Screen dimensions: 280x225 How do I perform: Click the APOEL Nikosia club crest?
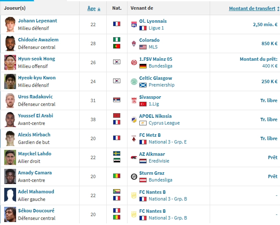coord(134,119)
